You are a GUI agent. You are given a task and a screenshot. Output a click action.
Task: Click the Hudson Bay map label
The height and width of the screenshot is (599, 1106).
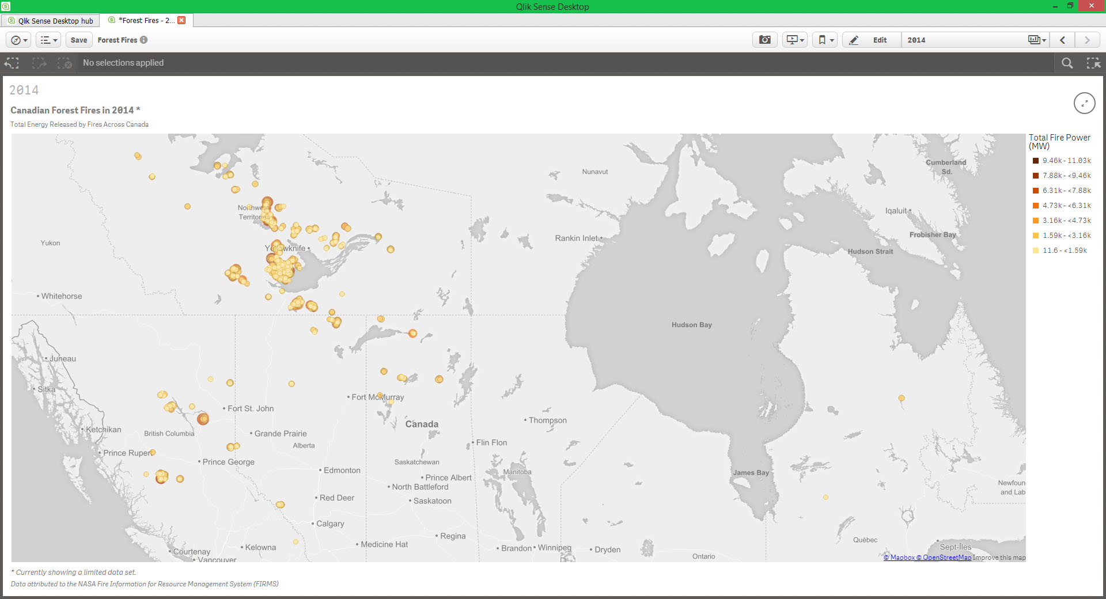692,325
